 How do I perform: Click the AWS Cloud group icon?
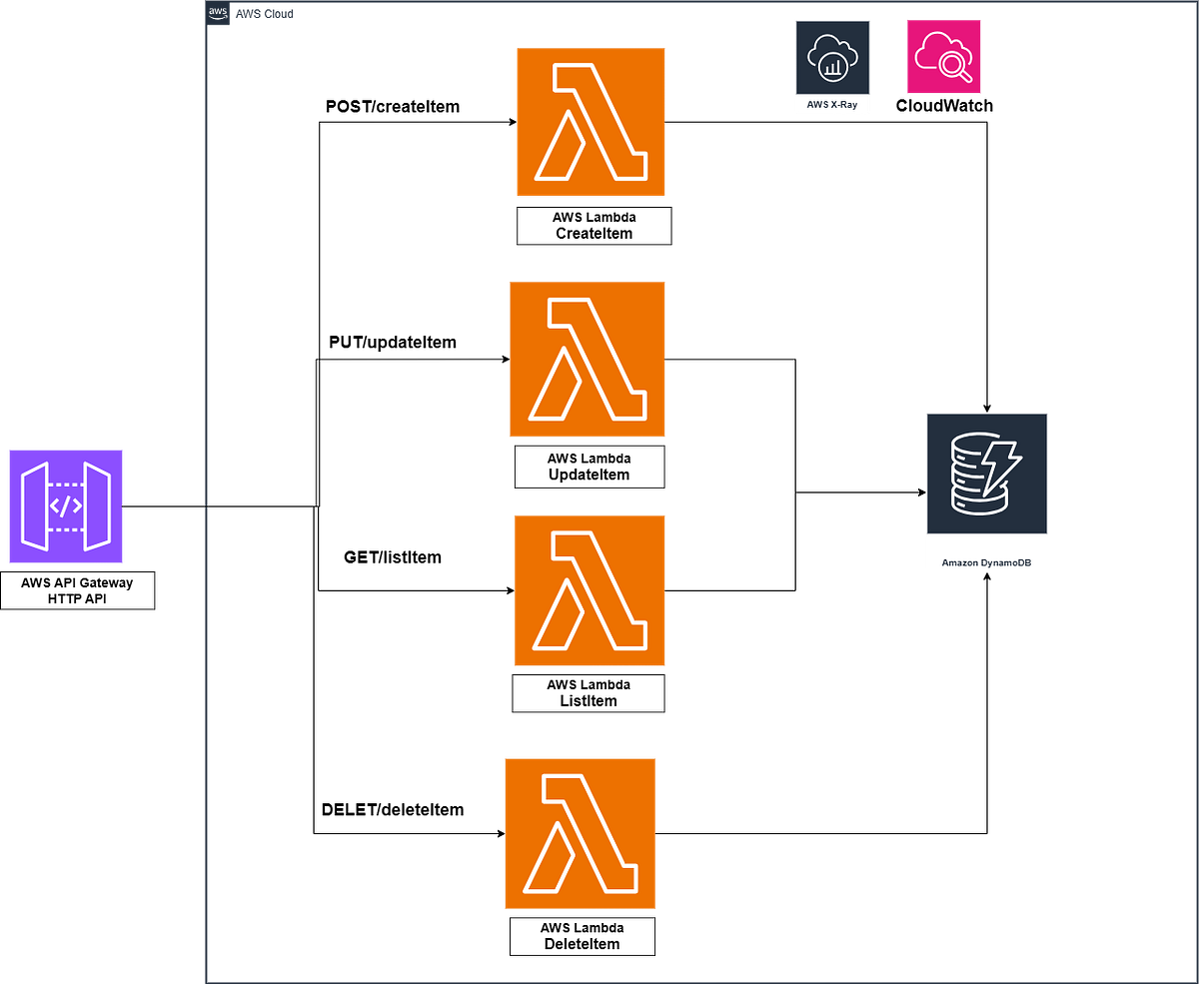[218, 13]
